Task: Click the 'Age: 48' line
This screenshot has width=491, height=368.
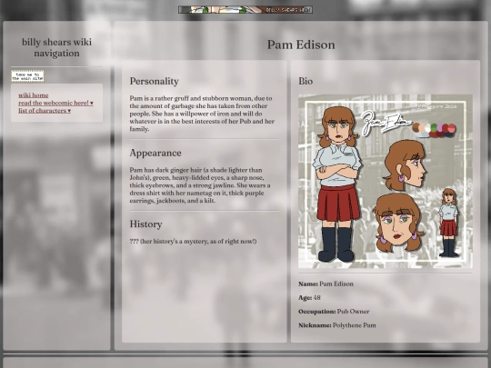Action: pyautogui.click(x=309, y=298)
